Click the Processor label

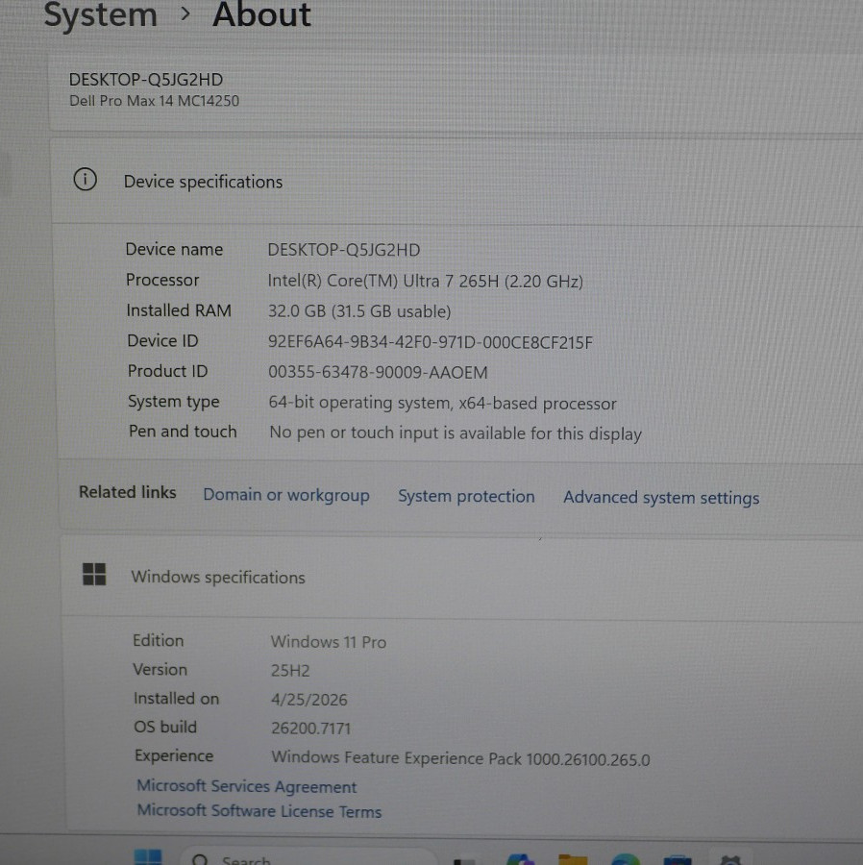[x=162, y=281]
